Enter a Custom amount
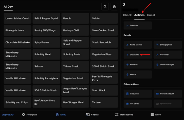 pyautogui.click(x=168, y=94)
